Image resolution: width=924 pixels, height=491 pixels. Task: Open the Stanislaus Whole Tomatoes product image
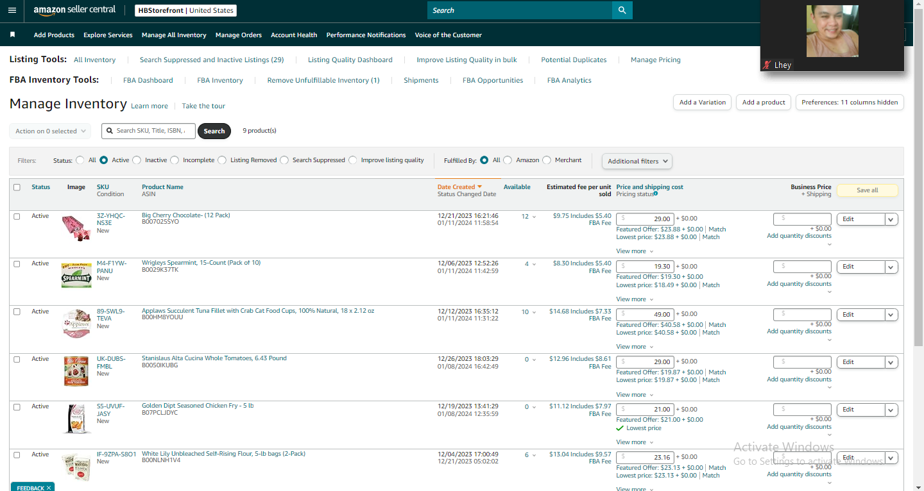tap(76, 371)
